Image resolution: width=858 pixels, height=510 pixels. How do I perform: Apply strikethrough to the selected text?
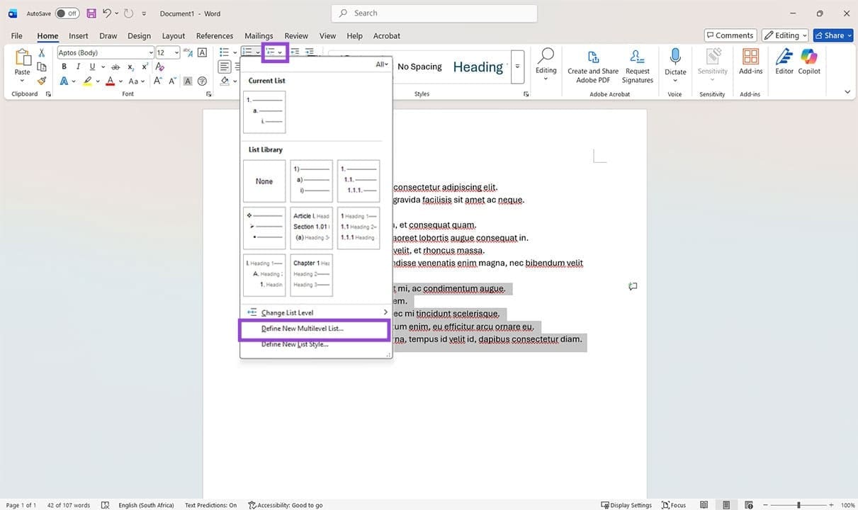[x=115, y=67]
